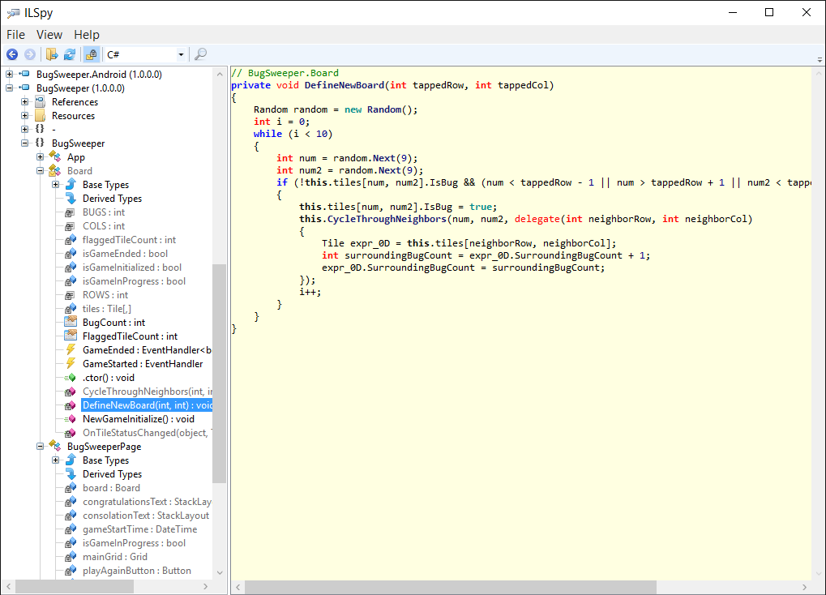
Task: Select board : Board field
Action: 111,488
